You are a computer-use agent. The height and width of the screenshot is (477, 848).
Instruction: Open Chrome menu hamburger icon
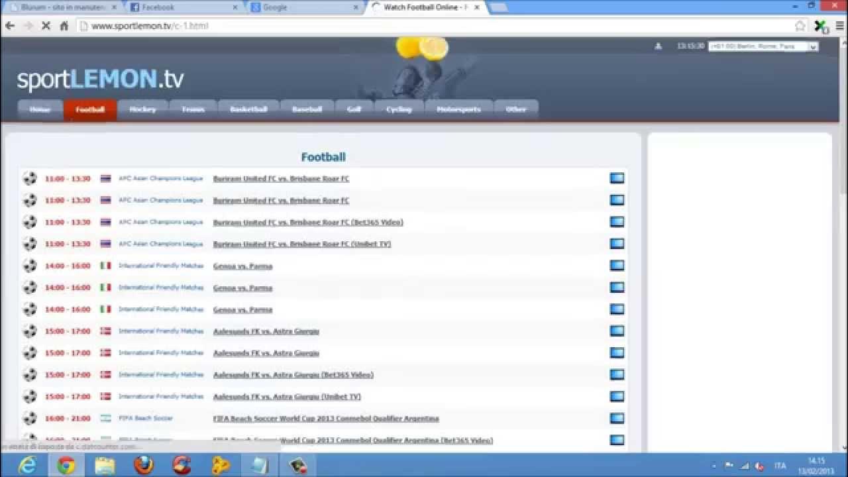coord(839,26)
